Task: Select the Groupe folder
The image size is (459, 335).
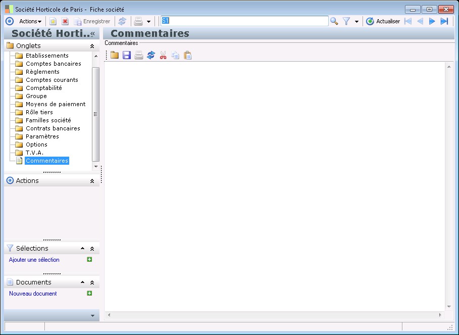Action: point(36,96)
